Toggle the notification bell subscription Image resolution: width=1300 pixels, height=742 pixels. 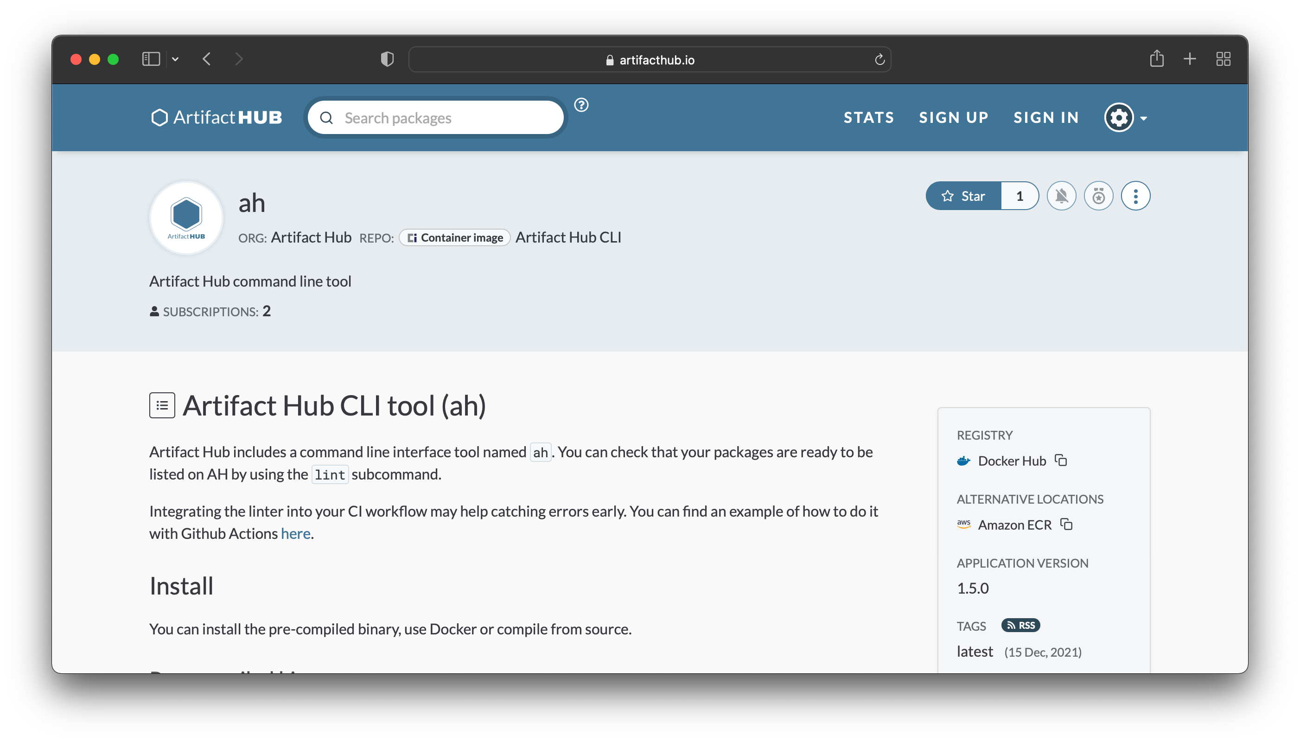click(x=1062, y=196)
